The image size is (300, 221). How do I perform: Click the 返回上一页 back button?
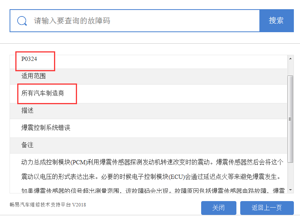[267, 208]
